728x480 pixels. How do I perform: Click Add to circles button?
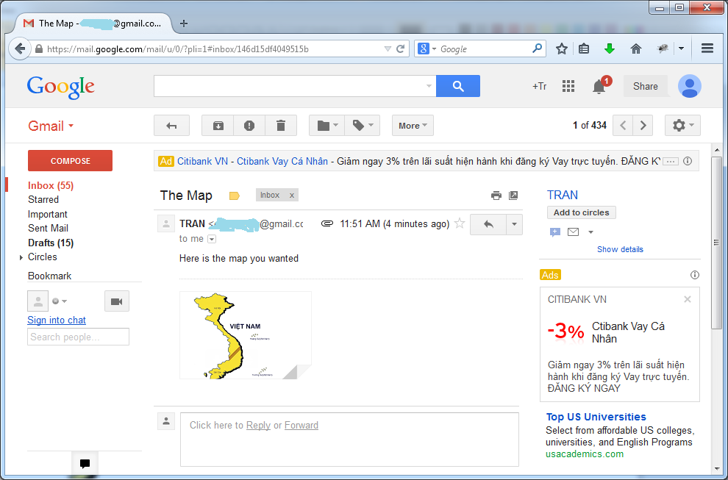click(x=581, y=212)
